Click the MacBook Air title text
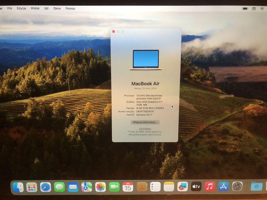Image resolution: width=267 pixels, height=200 pixels. (145, 84)
